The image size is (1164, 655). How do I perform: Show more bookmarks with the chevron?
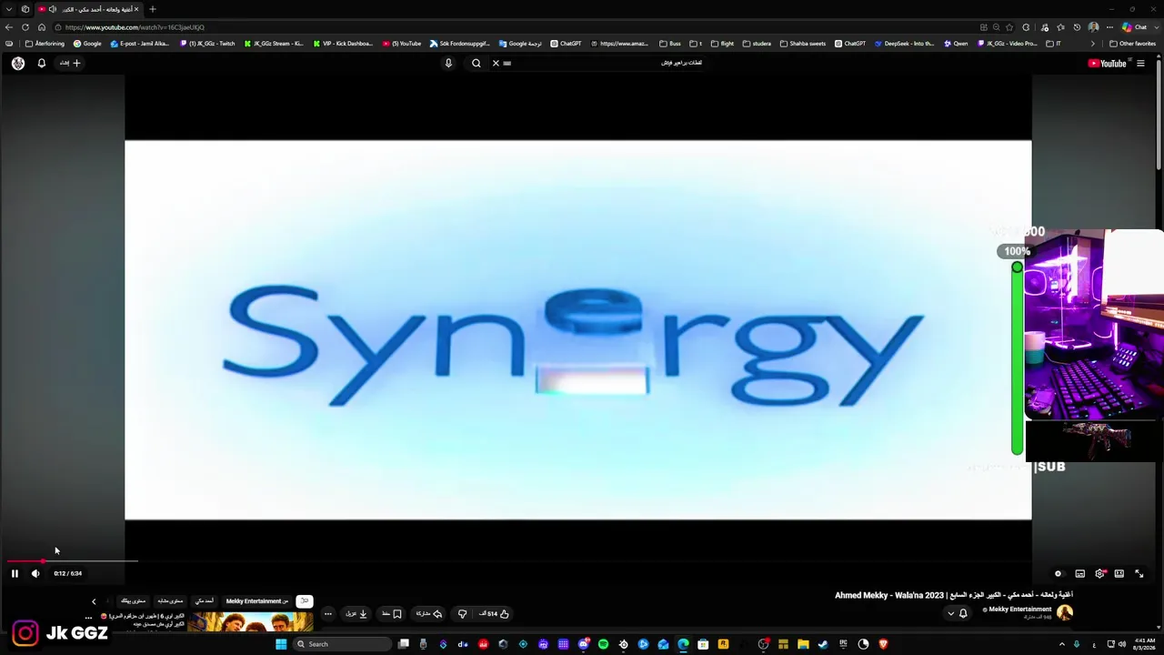pyautogui.click(x=1093, y=44)
